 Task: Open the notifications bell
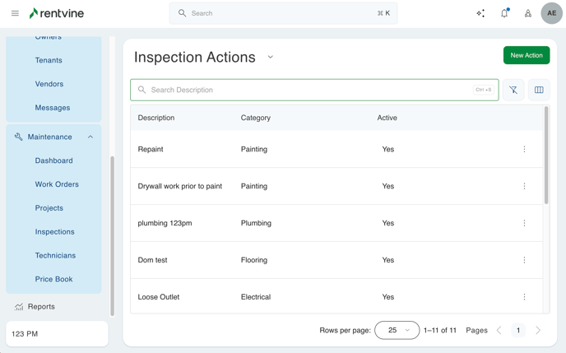point(504,13)
